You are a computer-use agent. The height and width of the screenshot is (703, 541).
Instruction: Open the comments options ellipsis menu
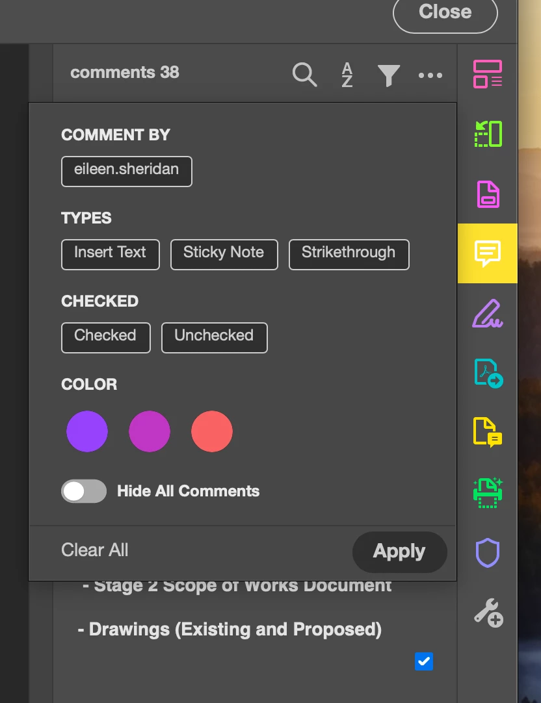click(430, 75)
